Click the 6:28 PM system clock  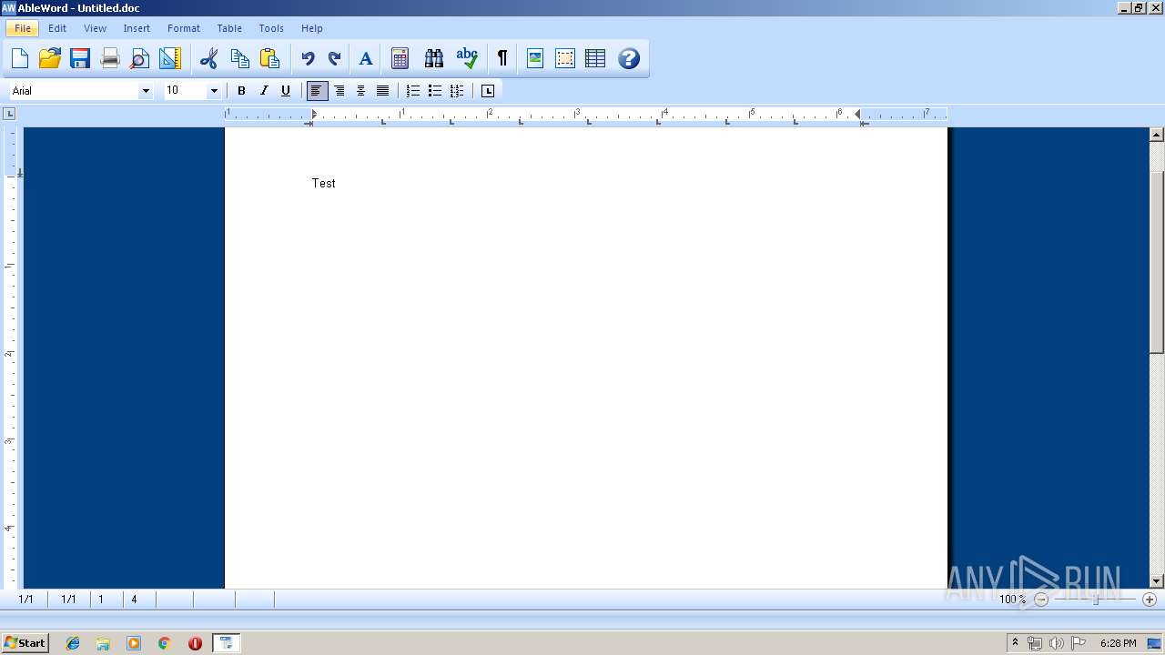coord(1118,643)
